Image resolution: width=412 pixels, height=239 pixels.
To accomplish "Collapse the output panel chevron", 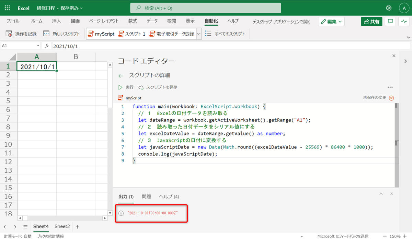I will click(x=381, y=194).
